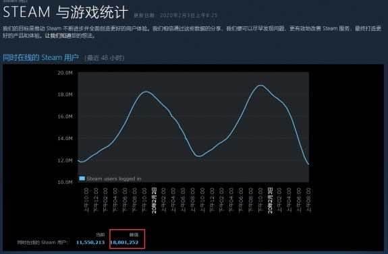The height and width of the screenshot is (254, 388).
Task: Click the 18.0M y-axis label
Action: [65, 94]
